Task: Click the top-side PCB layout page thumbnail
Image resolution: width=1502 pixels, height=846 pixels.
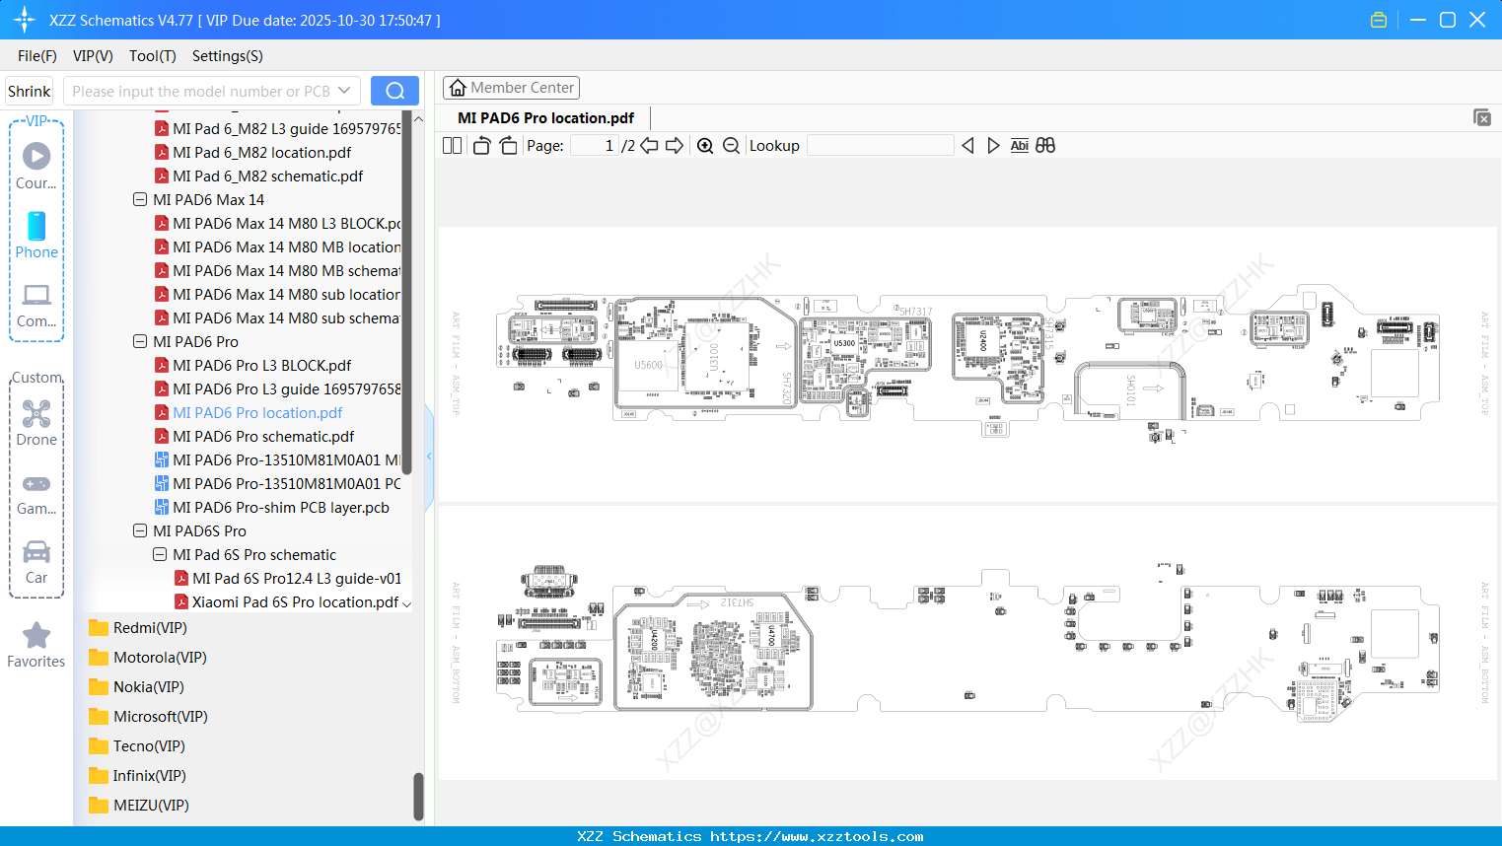Action: point(967,365)
